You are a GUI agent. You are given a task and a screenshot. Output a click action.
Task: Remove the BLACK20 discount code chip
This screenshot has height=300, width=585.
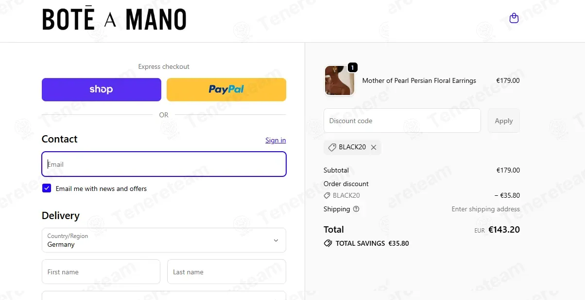[374, 147]
